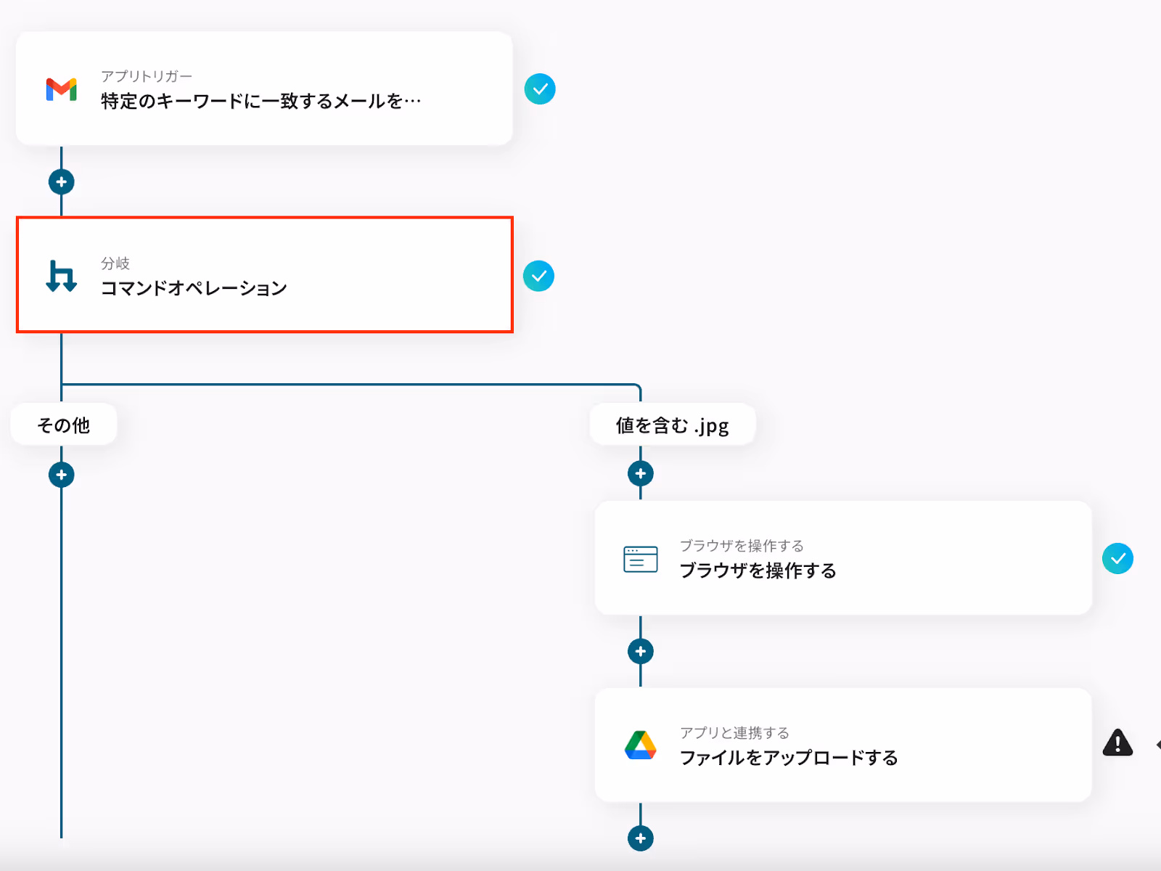Click the アプリと連携する label text
The image size is (1161, 871).
(x=734, y=733)
